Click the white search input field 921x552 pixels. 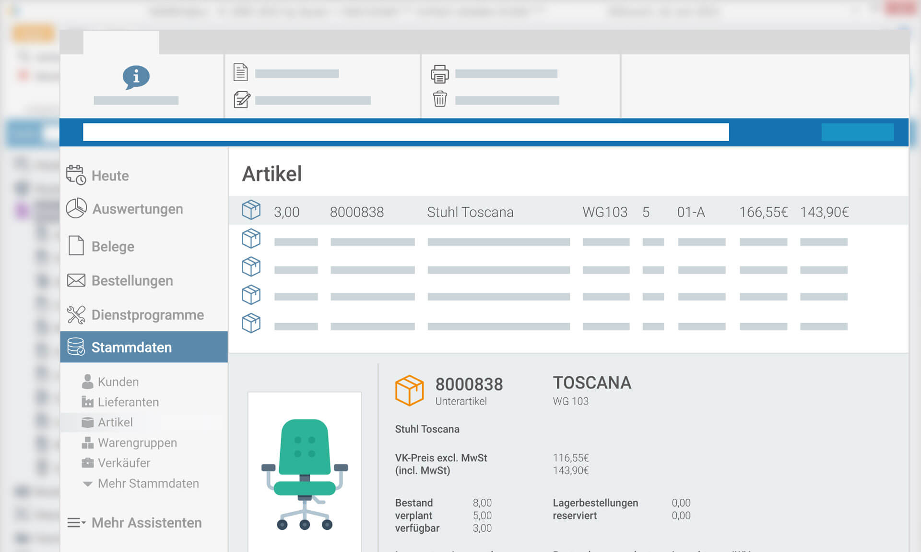tap(405, 132)
